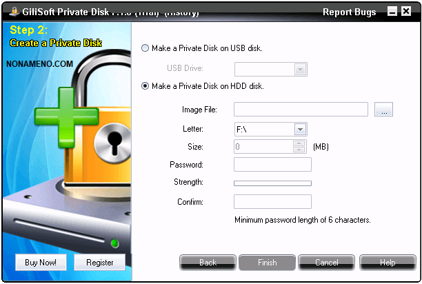Click the Cancel button

tap(327, 263)
